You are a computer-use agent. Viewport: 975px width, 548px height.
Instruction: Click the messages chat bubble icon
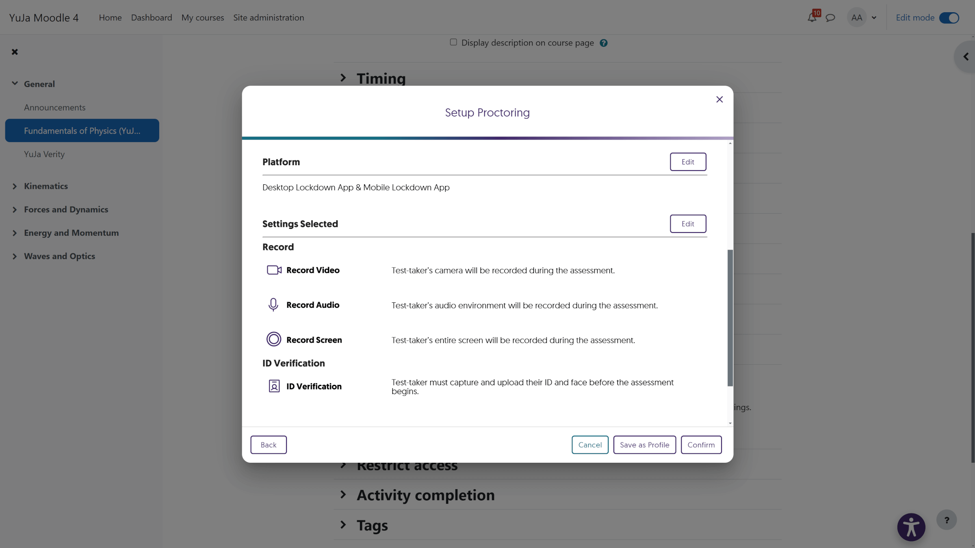(830, 17)
